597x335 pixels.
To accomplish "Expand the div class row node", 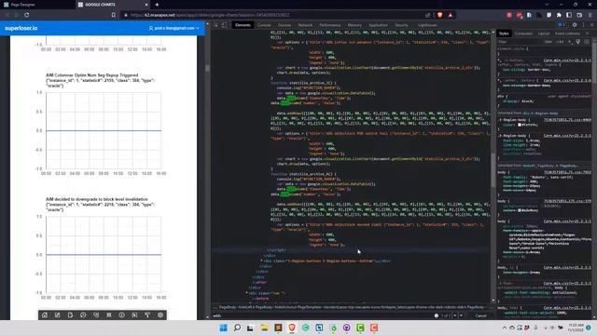I will tap(246, 293).
